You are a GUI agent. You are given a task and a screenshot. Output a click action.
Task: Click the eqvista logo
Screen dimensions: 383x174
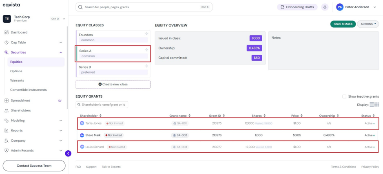pyautogui.click(x=11, y=4)
